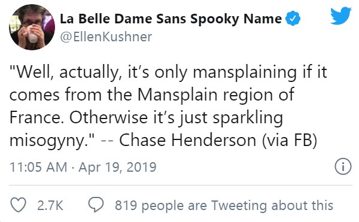
Task: Click the (via FB) text
Action: tap(290, 140)
